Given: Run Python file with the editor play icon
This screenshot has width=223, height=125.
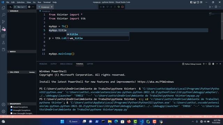Looking at the screenshot, I should point(210,7).
